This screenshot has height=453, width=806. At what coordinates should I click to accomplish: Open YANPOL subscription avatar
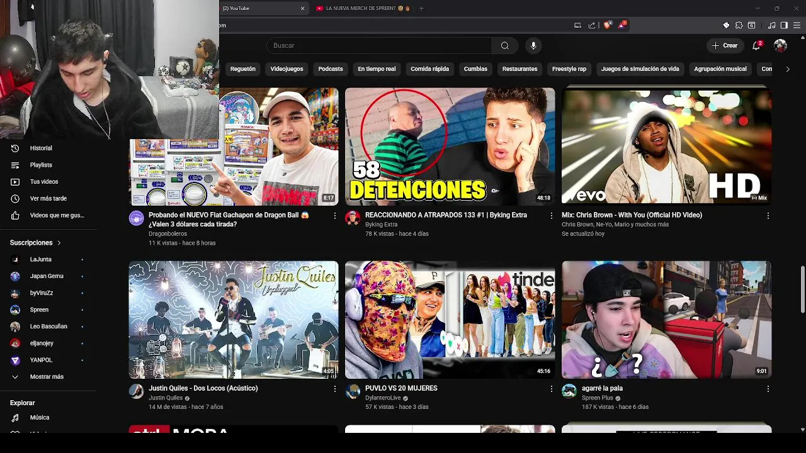click(15, 360)
